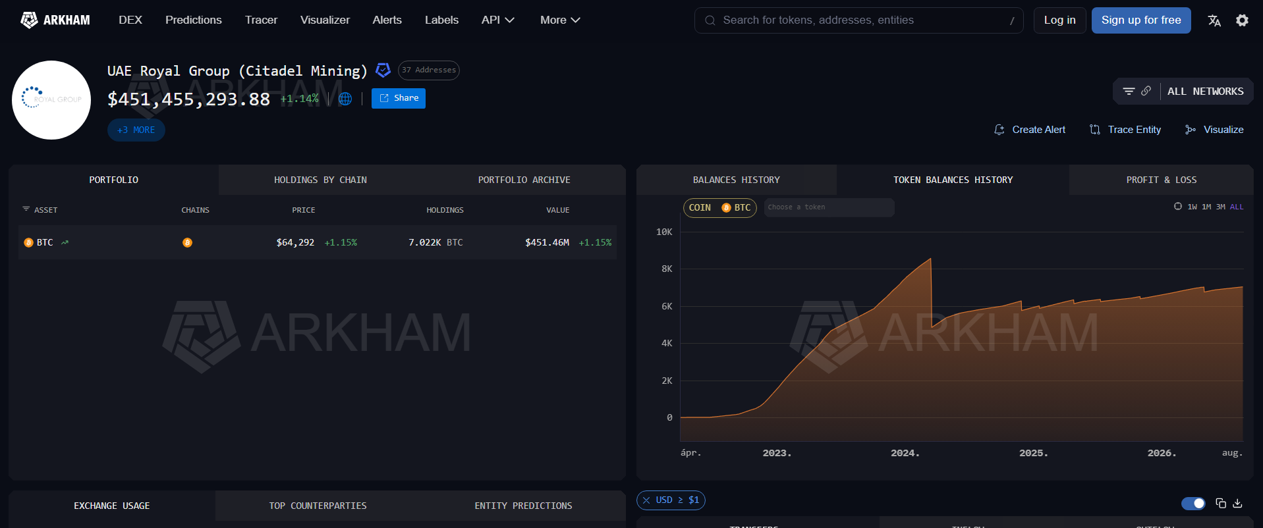Open the globe website icon

pyautogui.click(x=345, y=99)
